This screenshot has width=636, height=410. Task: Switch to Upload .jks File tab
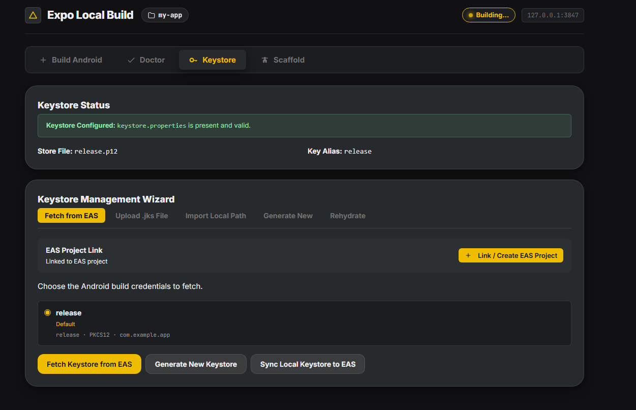(x=142, y=216)
